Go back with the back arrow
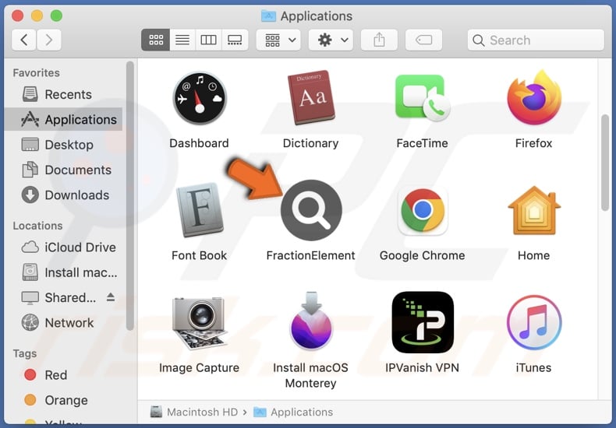 point(24,40)
